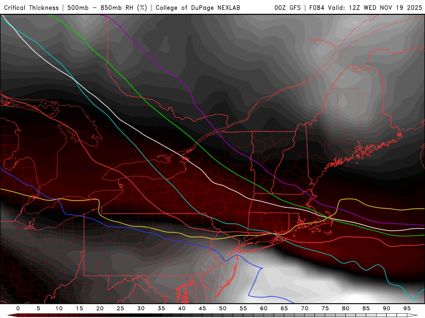Click the colorbar label "60"
The height and width of the screenshot is (318, 425).
(x=263, y=308)
